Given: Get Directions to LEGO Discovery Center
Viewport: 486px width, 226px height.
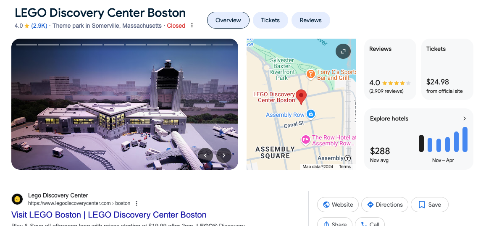Looking at the screenshot, I should coord(385,205).
